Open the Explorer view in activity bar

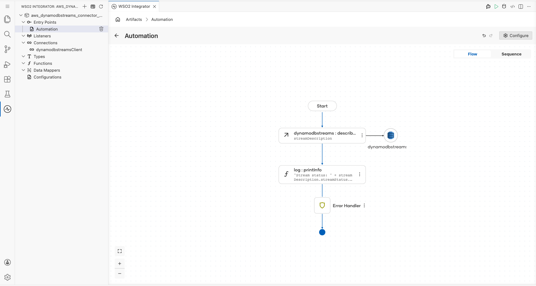click(x=7, y=19)
